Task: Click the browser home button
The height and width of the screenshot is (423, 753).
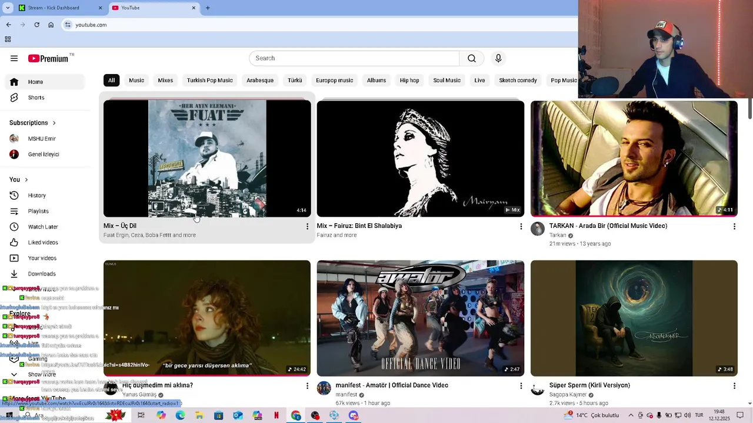Action: tap(51, 25)
